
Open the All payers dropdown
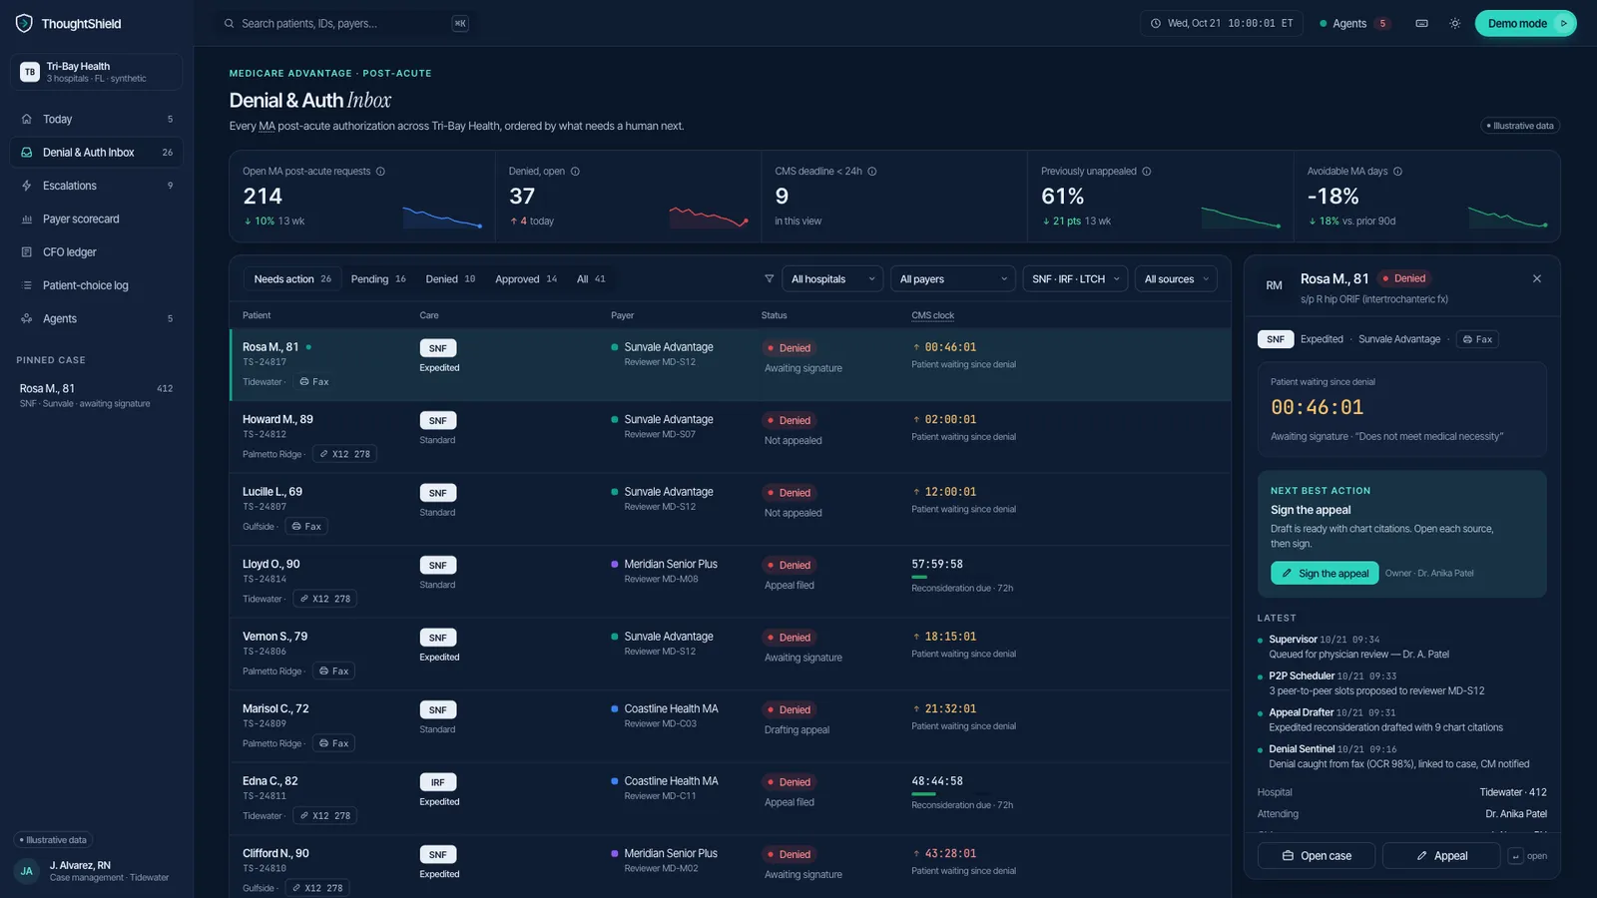(x=953, y=279)
